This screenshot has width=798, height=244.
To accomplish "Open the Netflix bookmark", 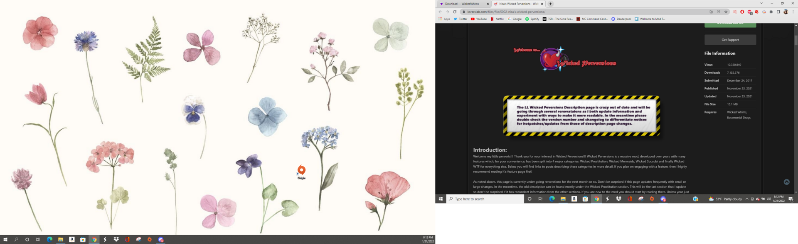I will coord(497,19).
